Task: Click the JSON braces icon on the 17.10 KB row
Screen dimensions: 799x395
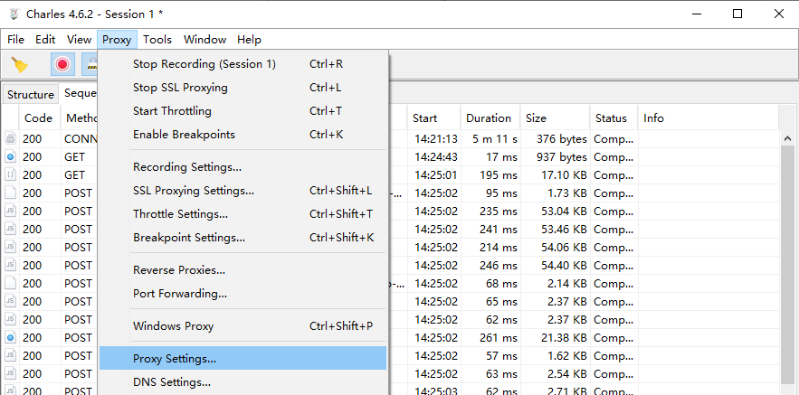Action: [x=10, y=174]
